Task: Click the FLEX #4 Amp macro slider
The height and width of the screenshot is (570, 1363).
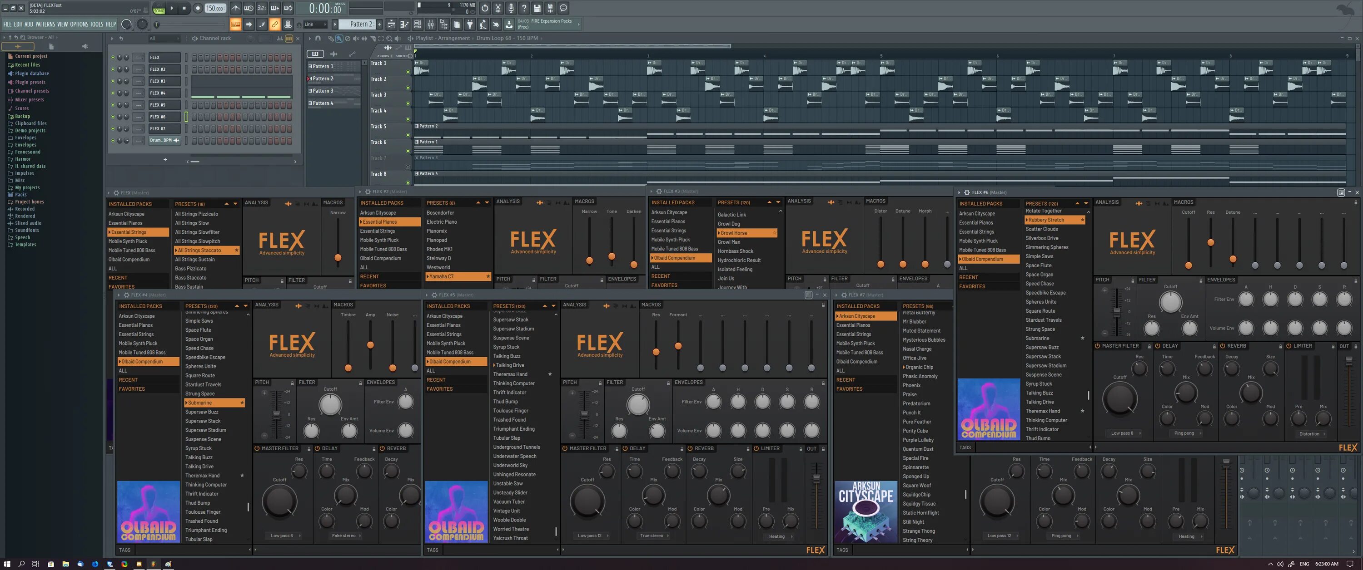Action: pos(370,345)
